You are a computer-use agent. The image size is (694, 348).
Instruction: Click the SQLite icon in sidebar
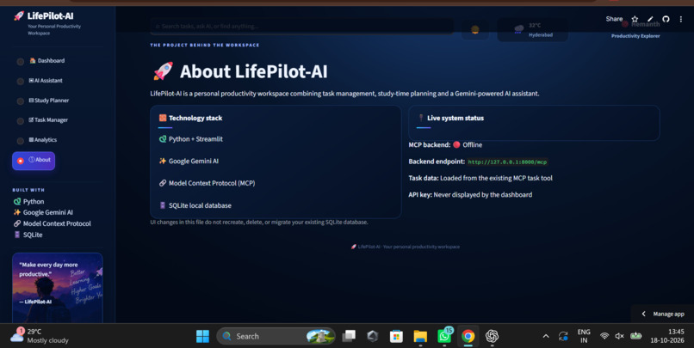point(17,235)
